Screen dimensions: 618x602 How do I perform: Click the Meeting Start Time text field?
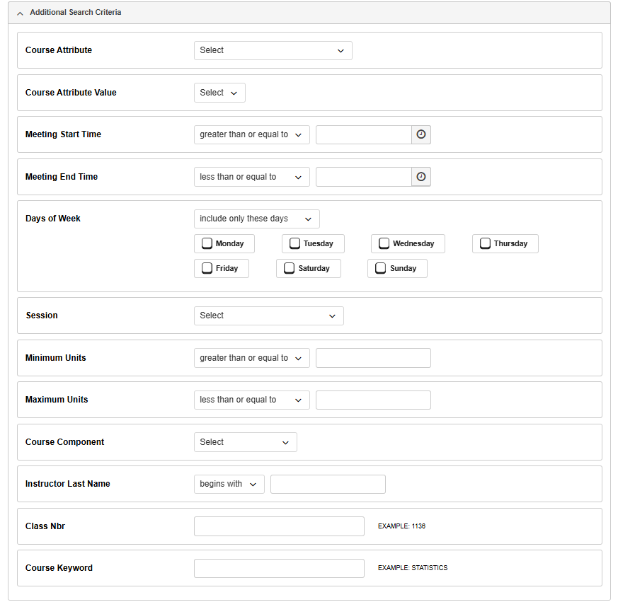[363, 134]
